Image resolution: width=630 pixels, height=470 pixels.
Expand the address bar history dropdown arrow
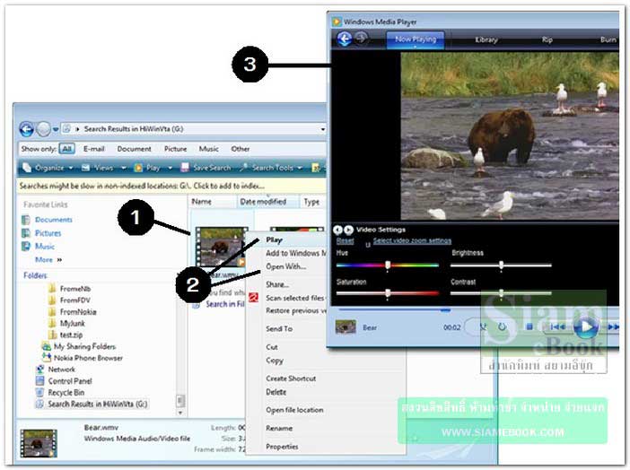tap(323, 129)
